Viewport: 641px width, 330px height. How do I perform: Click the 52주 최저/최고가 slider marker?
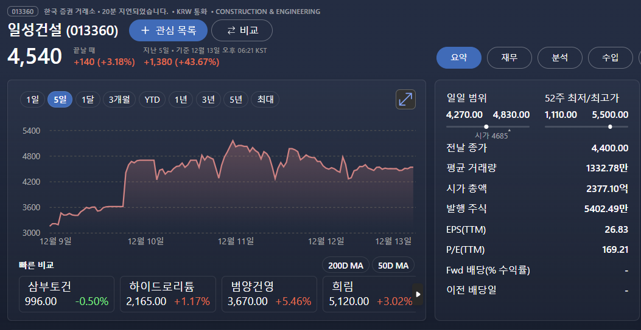click(610, 126)
